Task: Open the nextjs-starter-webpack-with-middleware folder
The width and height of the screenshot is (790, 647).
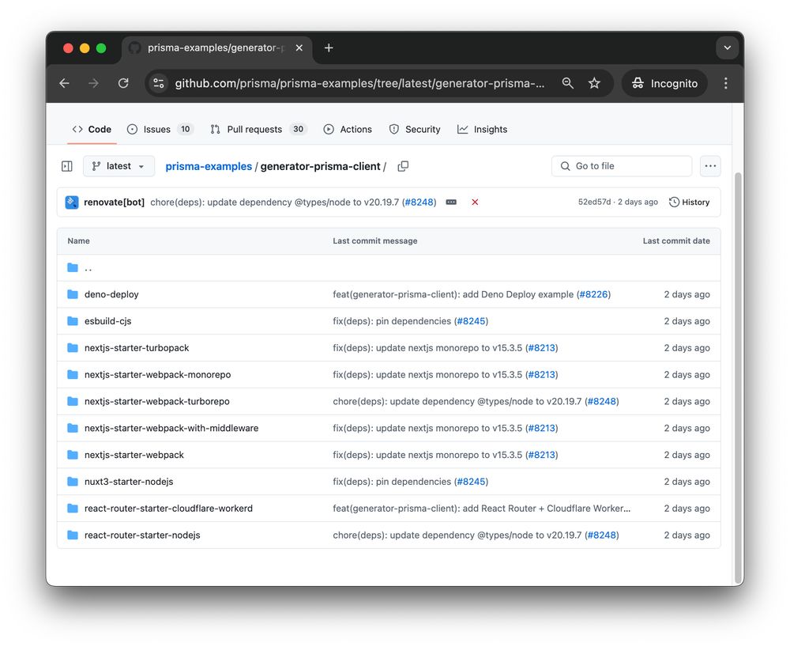Action: point(171,428)
